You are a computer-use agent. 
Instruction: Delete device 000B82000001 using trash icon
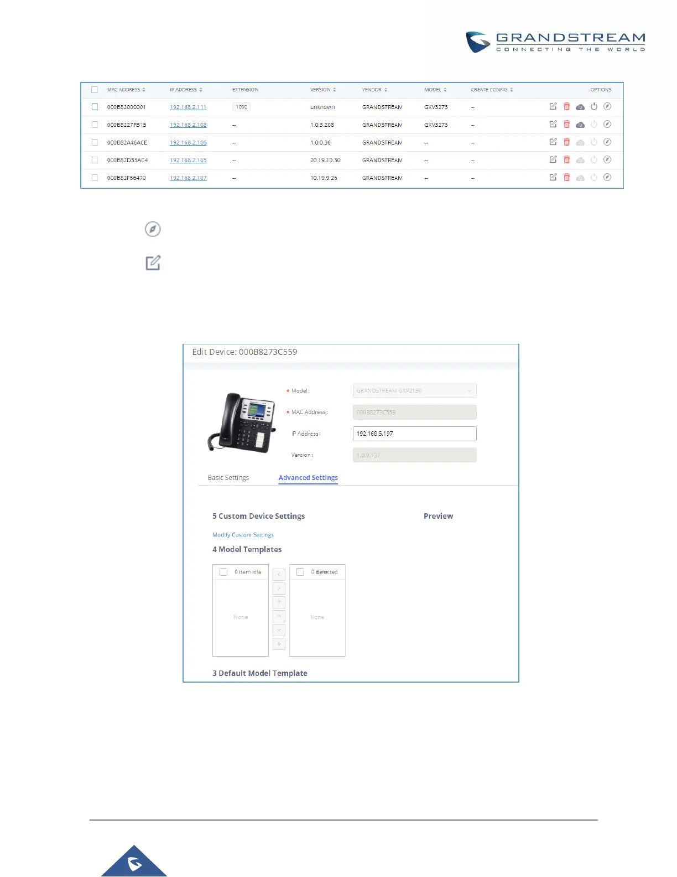[x=567, y=106]
